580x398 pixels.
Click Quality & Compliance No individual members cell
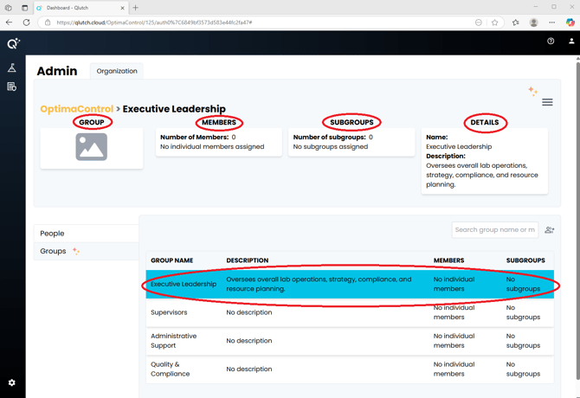(x=454, y=369)
